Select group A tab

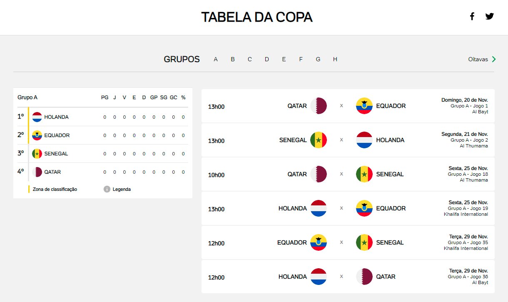click(x=216, y=59)
